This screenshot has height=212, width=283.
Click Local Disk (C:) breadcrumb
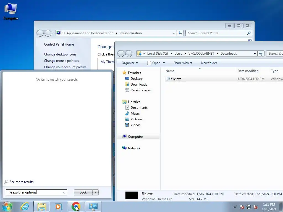coord(158,54)
